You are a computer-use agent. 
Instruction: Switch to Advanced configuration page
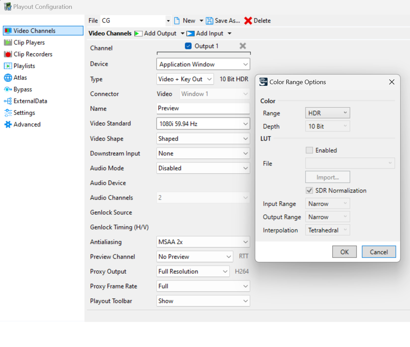pyautogui.click(x=27, y=124)
